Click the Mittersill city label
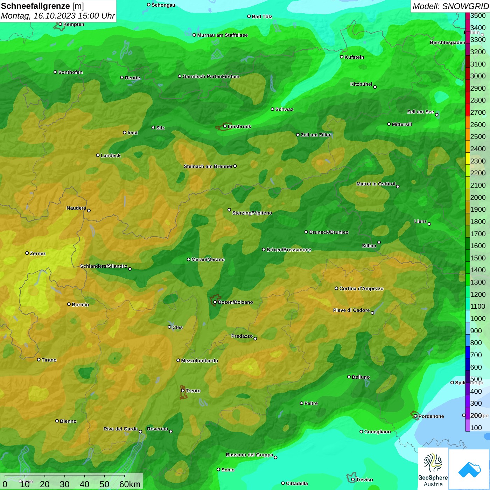Screen dimensions: 490x490 402,124
